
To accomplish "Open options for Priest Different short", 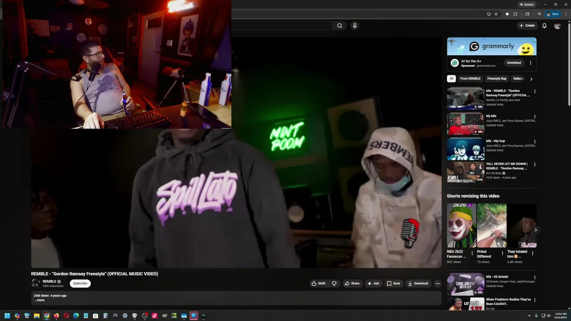I will click(502, 253).
